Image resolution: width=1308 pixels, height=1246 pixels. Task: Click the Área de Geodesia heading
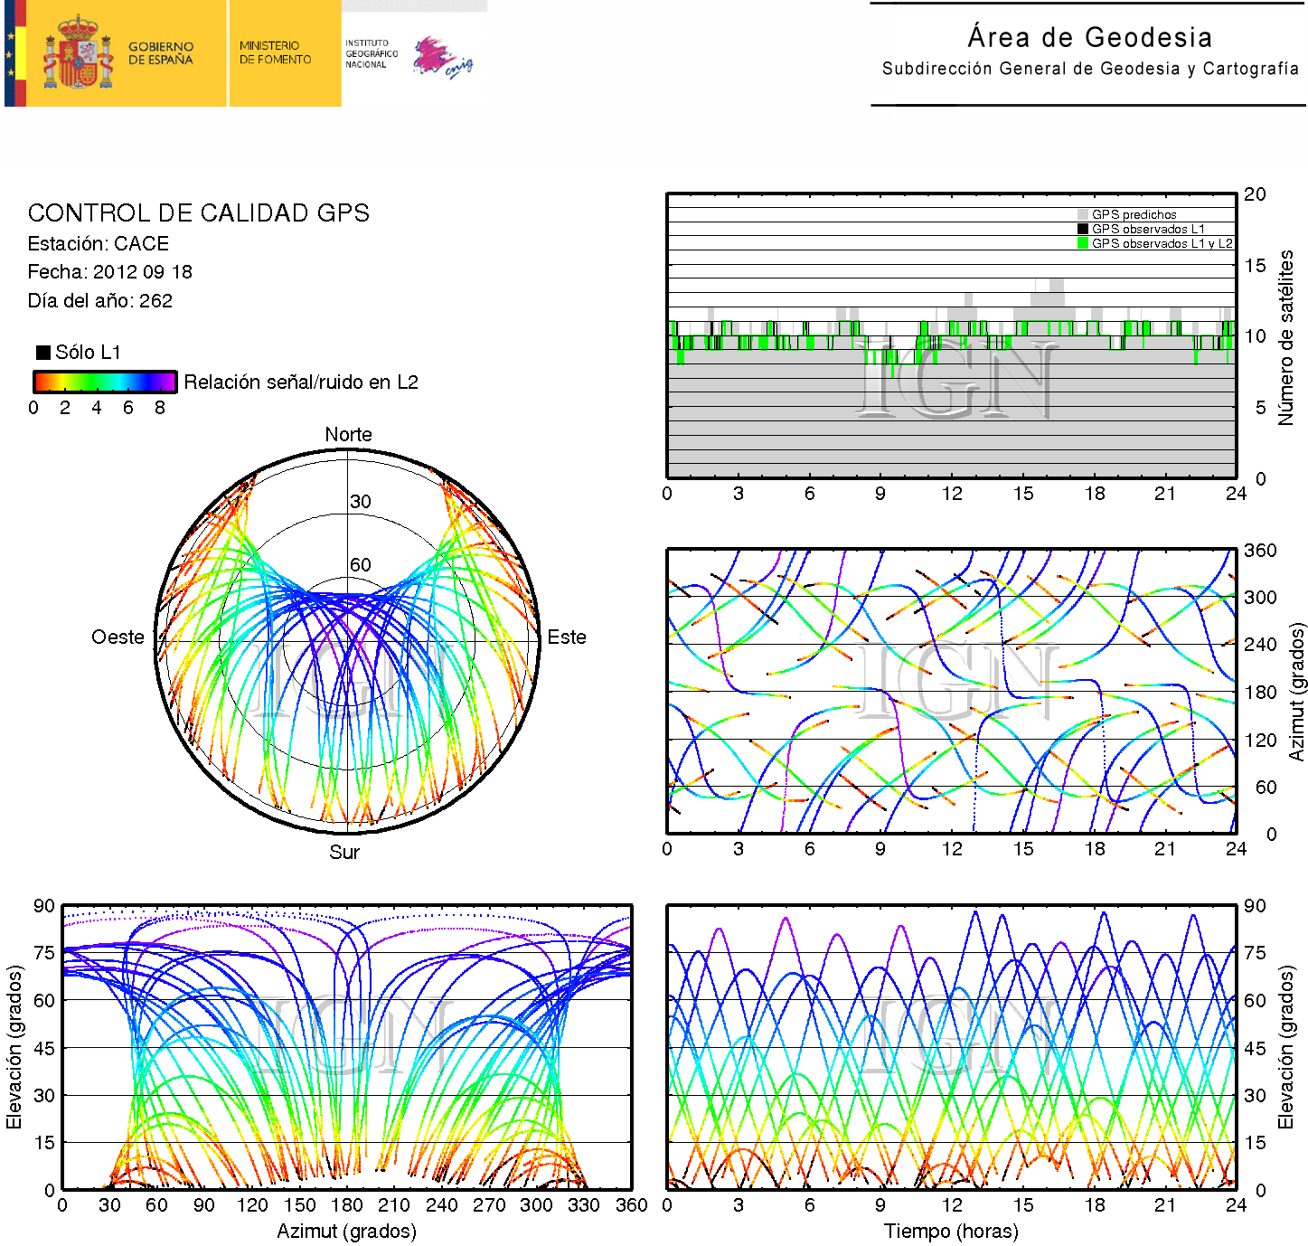tap(1089, 38)
